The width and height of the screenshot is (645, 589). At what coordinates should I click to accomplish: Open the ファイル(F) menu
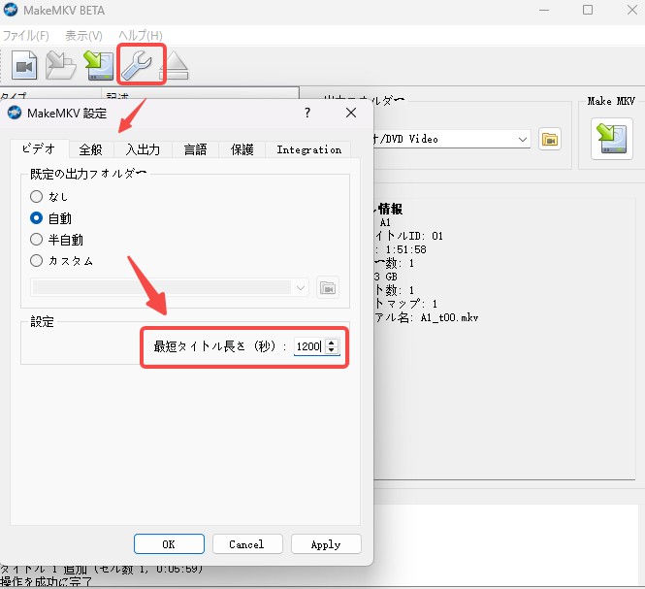[26, 36]
